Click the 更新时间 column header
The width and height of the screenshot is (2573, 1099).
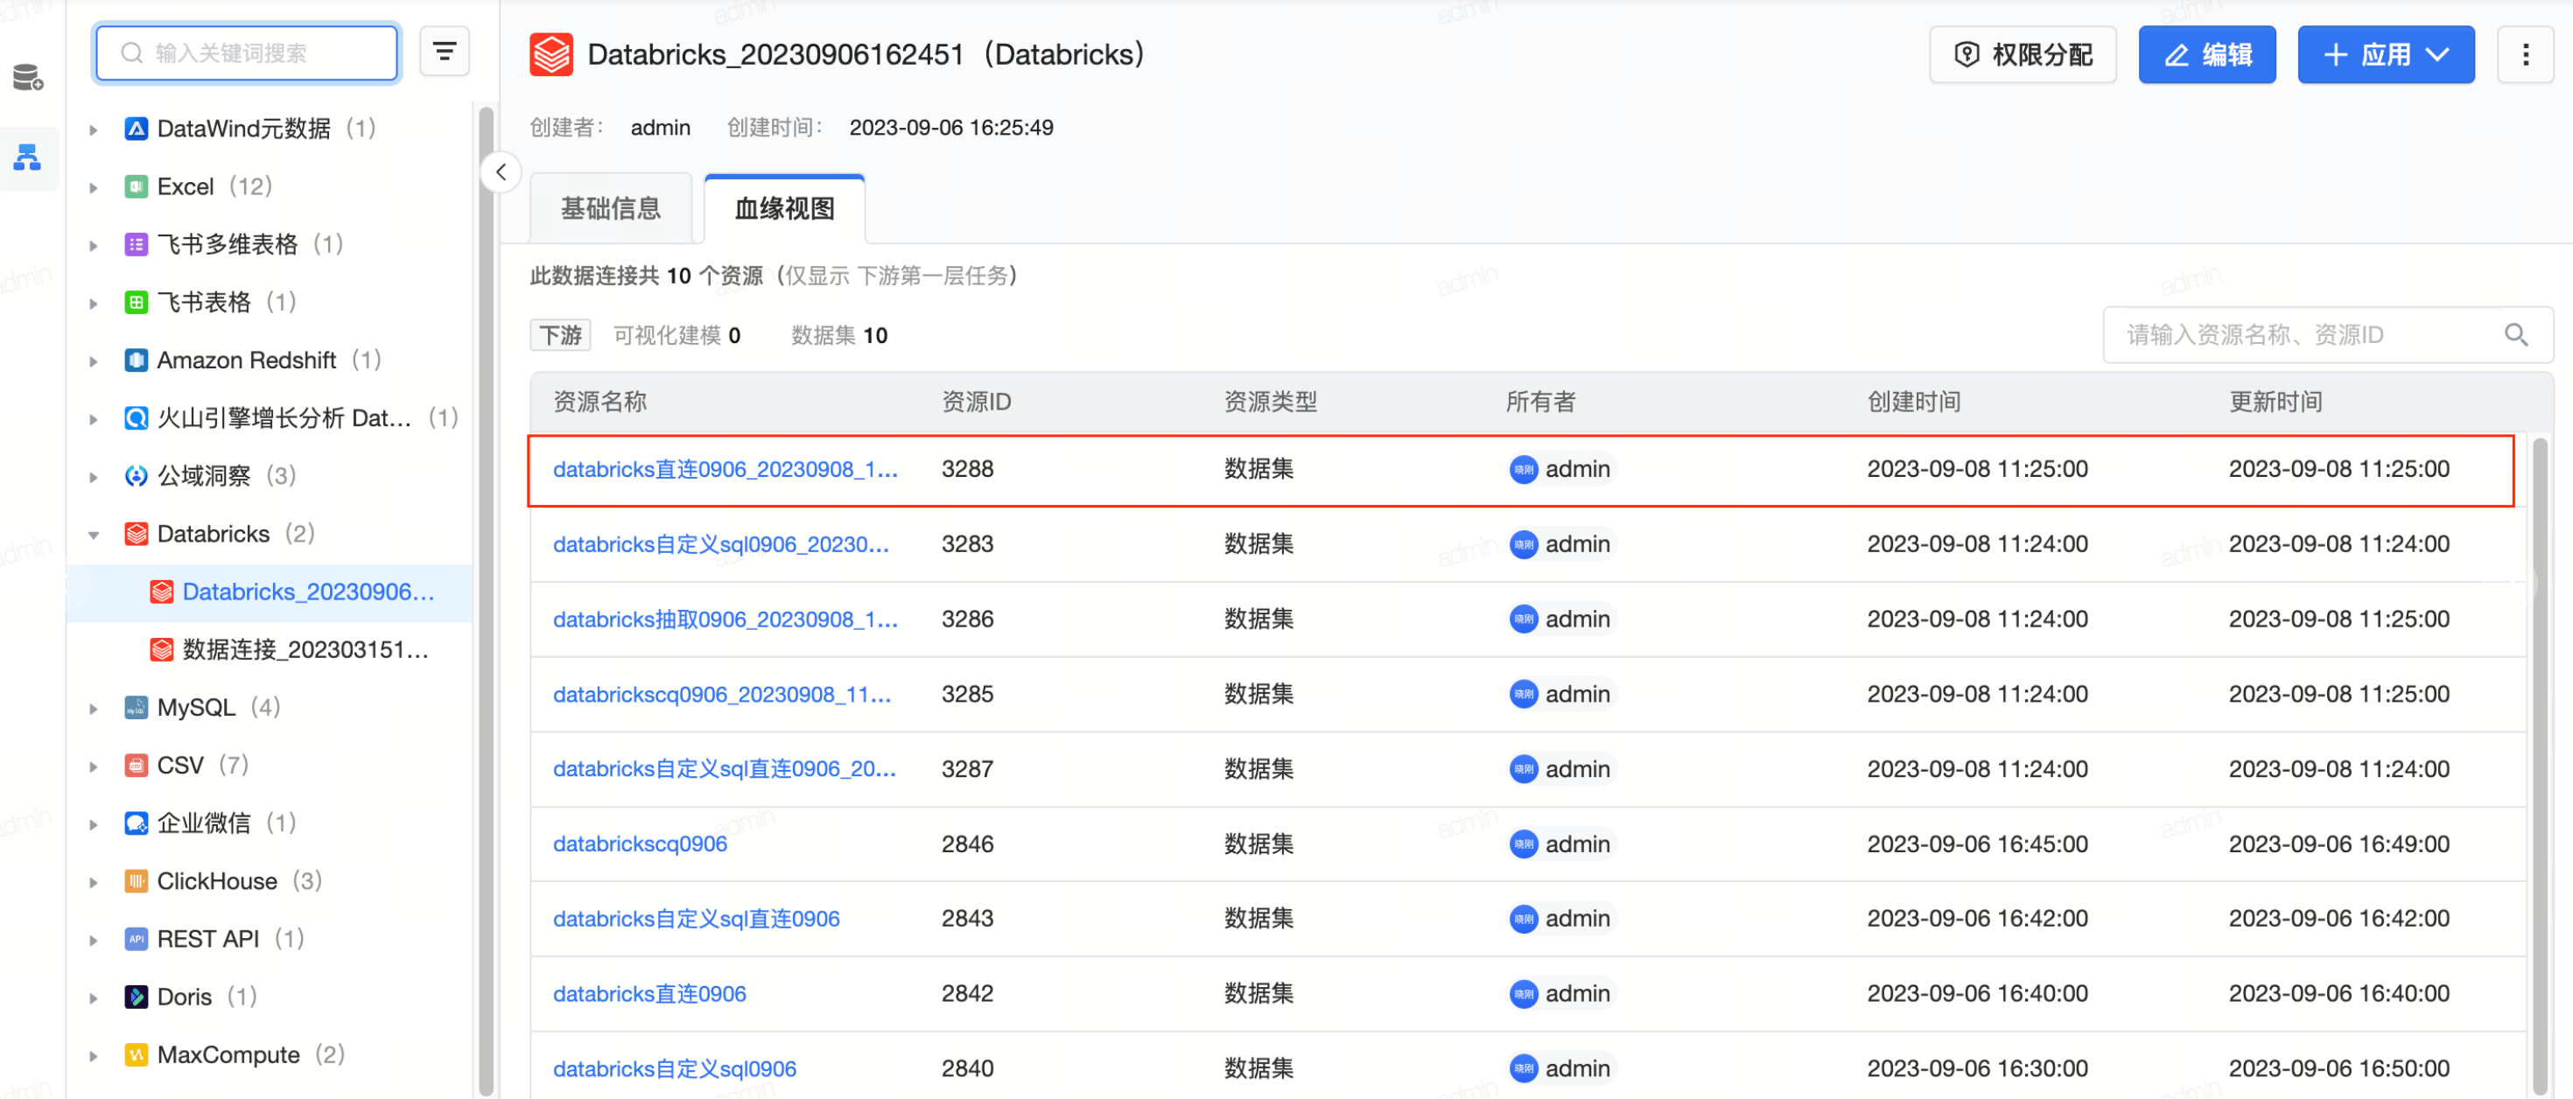click(x=2275, y=402)
